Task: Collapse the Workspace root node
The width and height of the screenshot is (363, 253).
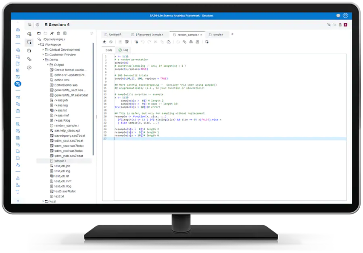Action: tap(39, 44)
